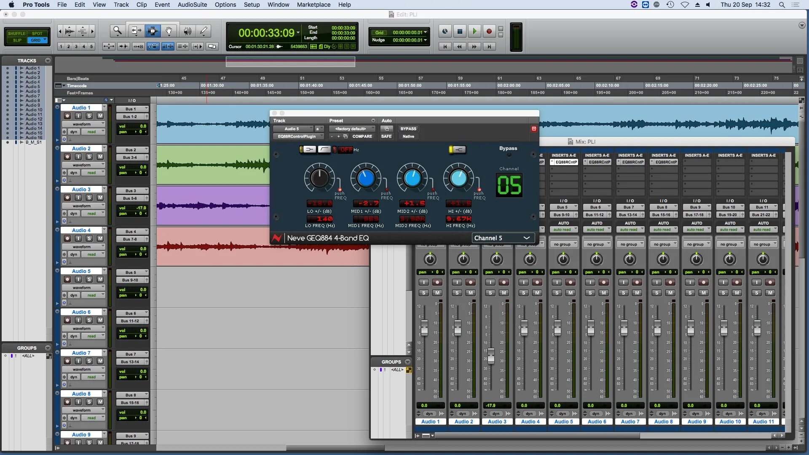
Task: Open factory default preset dropdown
Action: coord(353,128)
